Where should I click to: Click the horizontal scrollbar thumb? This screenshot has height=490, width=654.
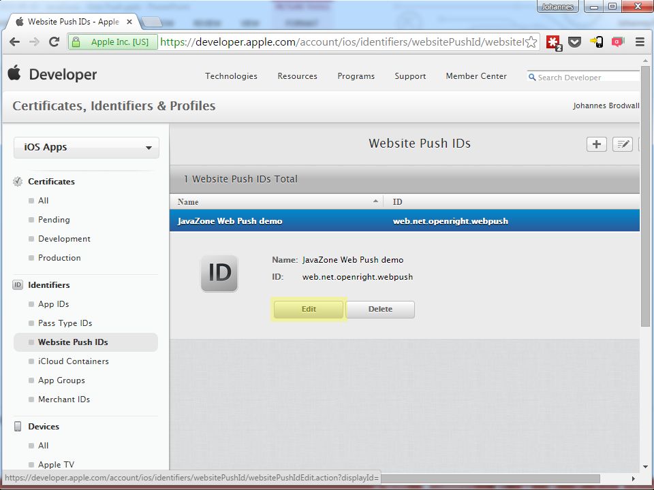(x=490, y=478)
